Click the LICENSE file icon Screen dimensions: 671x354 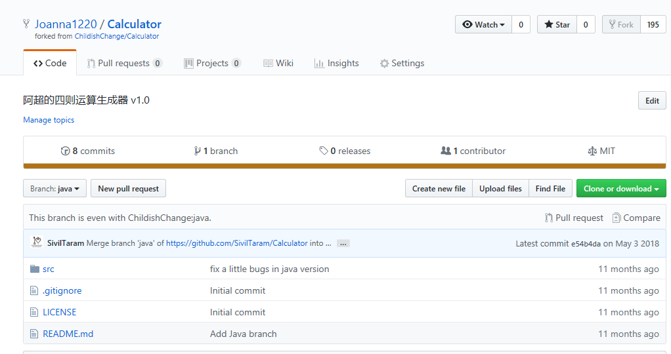pos(34,312)
